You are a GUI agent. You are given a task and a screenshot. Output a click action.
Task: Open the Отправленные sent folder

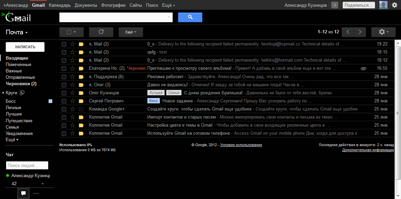pos(20,77)
